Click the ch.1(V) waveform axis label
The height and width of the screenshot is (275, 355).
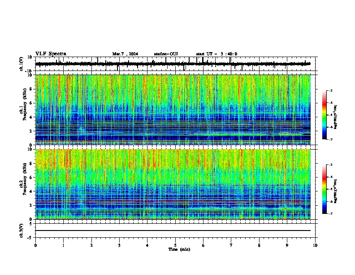click(22, 64)
